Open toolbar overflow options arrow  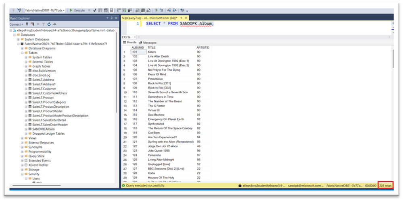click(x=187, y=11)
